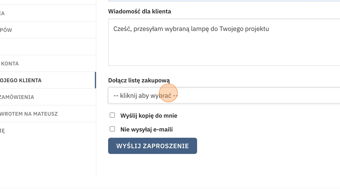Tick the "Wyślij kopię do mnie" checkbox
The image size is (340, 189).
(112, 115)
